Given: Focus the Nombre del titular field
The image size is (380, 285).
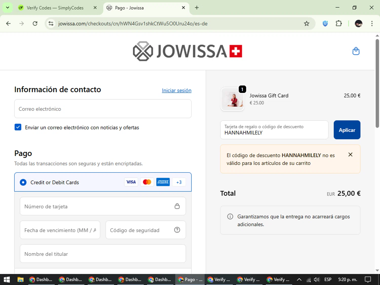Looking at the screenshot, I should click(103, 254).
